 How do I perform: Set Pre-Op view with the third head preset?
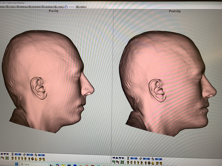coord(19,159)
